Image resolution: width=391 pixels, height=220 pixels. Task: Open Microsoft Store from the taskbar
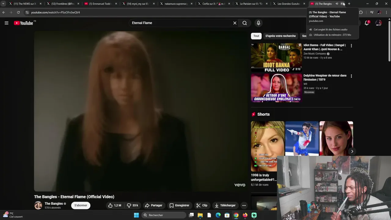pyautogui.click(x=227, y=215)
